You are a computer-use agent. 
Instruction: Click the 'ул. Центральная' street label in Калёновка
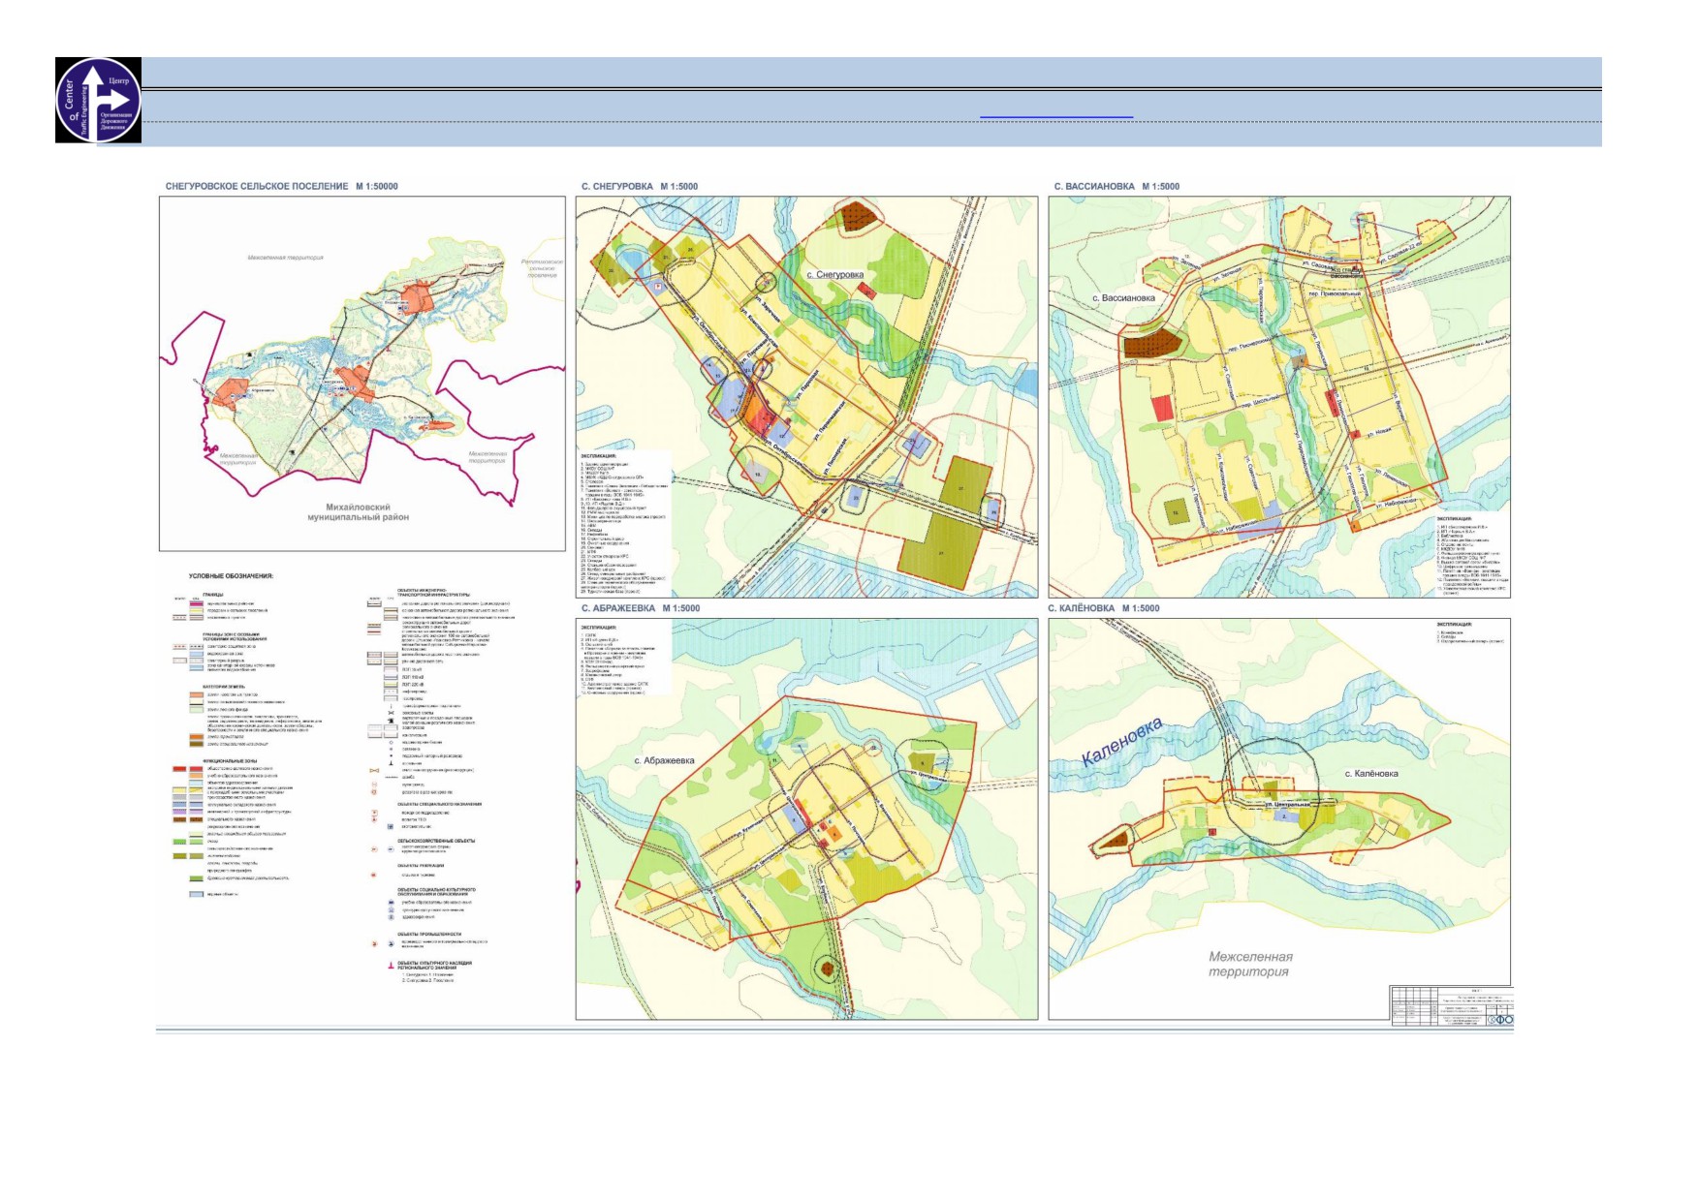(1286, 804)
